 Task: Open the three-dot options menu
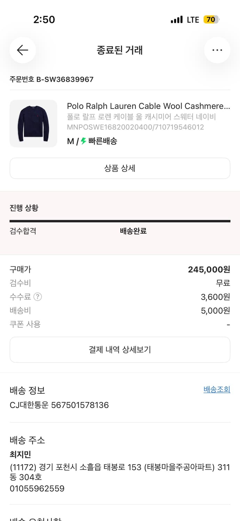(217, 50)
